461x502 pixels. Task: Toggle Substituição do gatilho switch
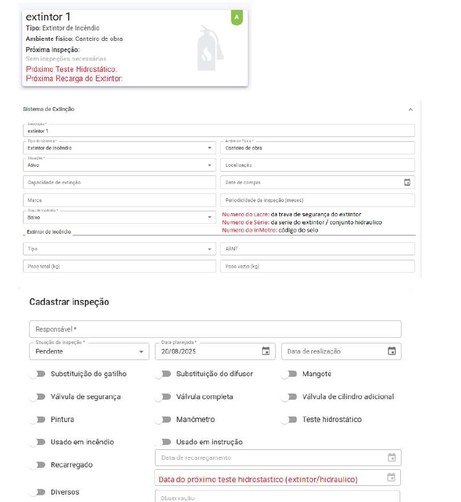[x=41, y=374]
